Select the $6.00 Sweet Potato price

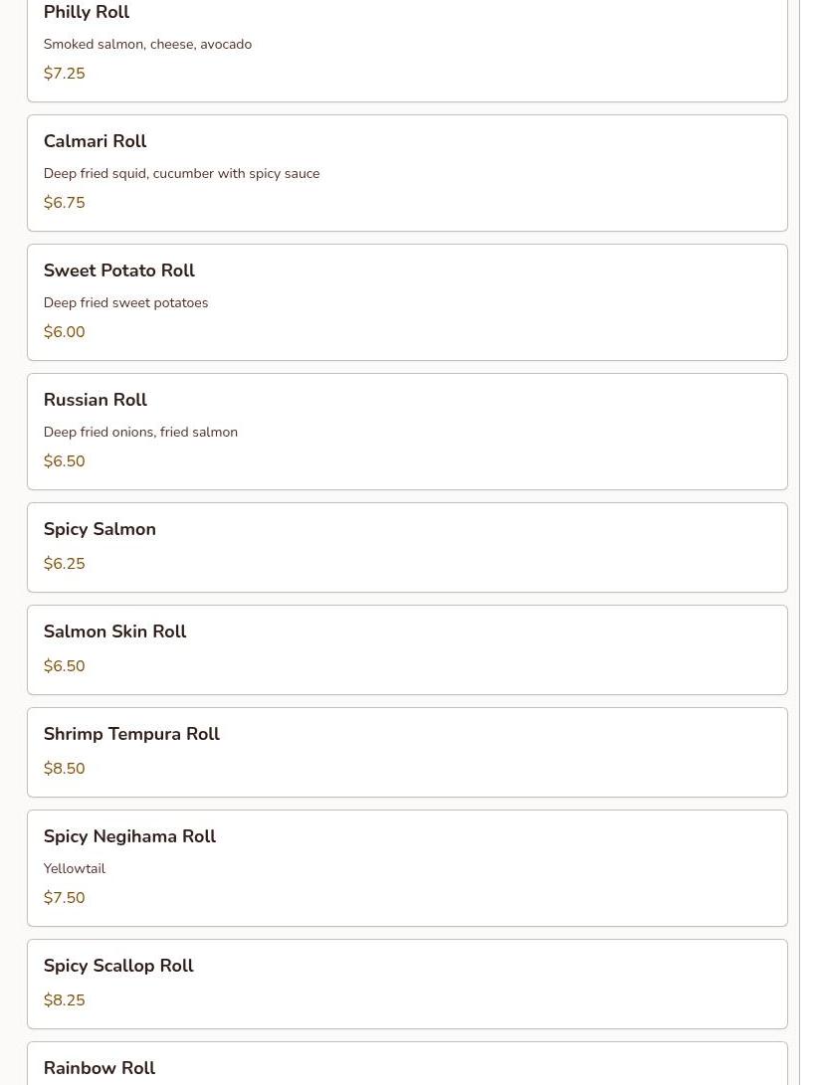click(64, 332)
